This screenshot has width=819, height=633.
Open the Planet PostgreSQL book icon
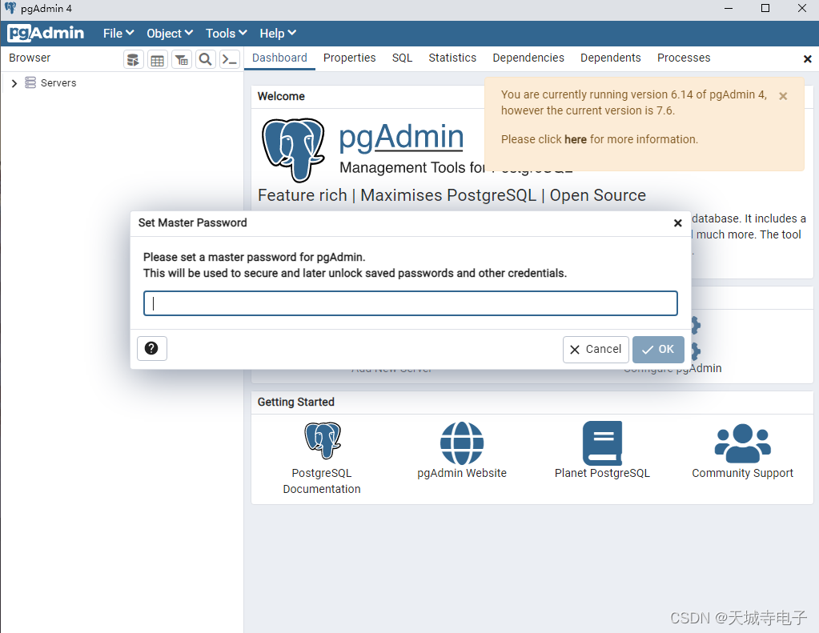tap(602, 443)
